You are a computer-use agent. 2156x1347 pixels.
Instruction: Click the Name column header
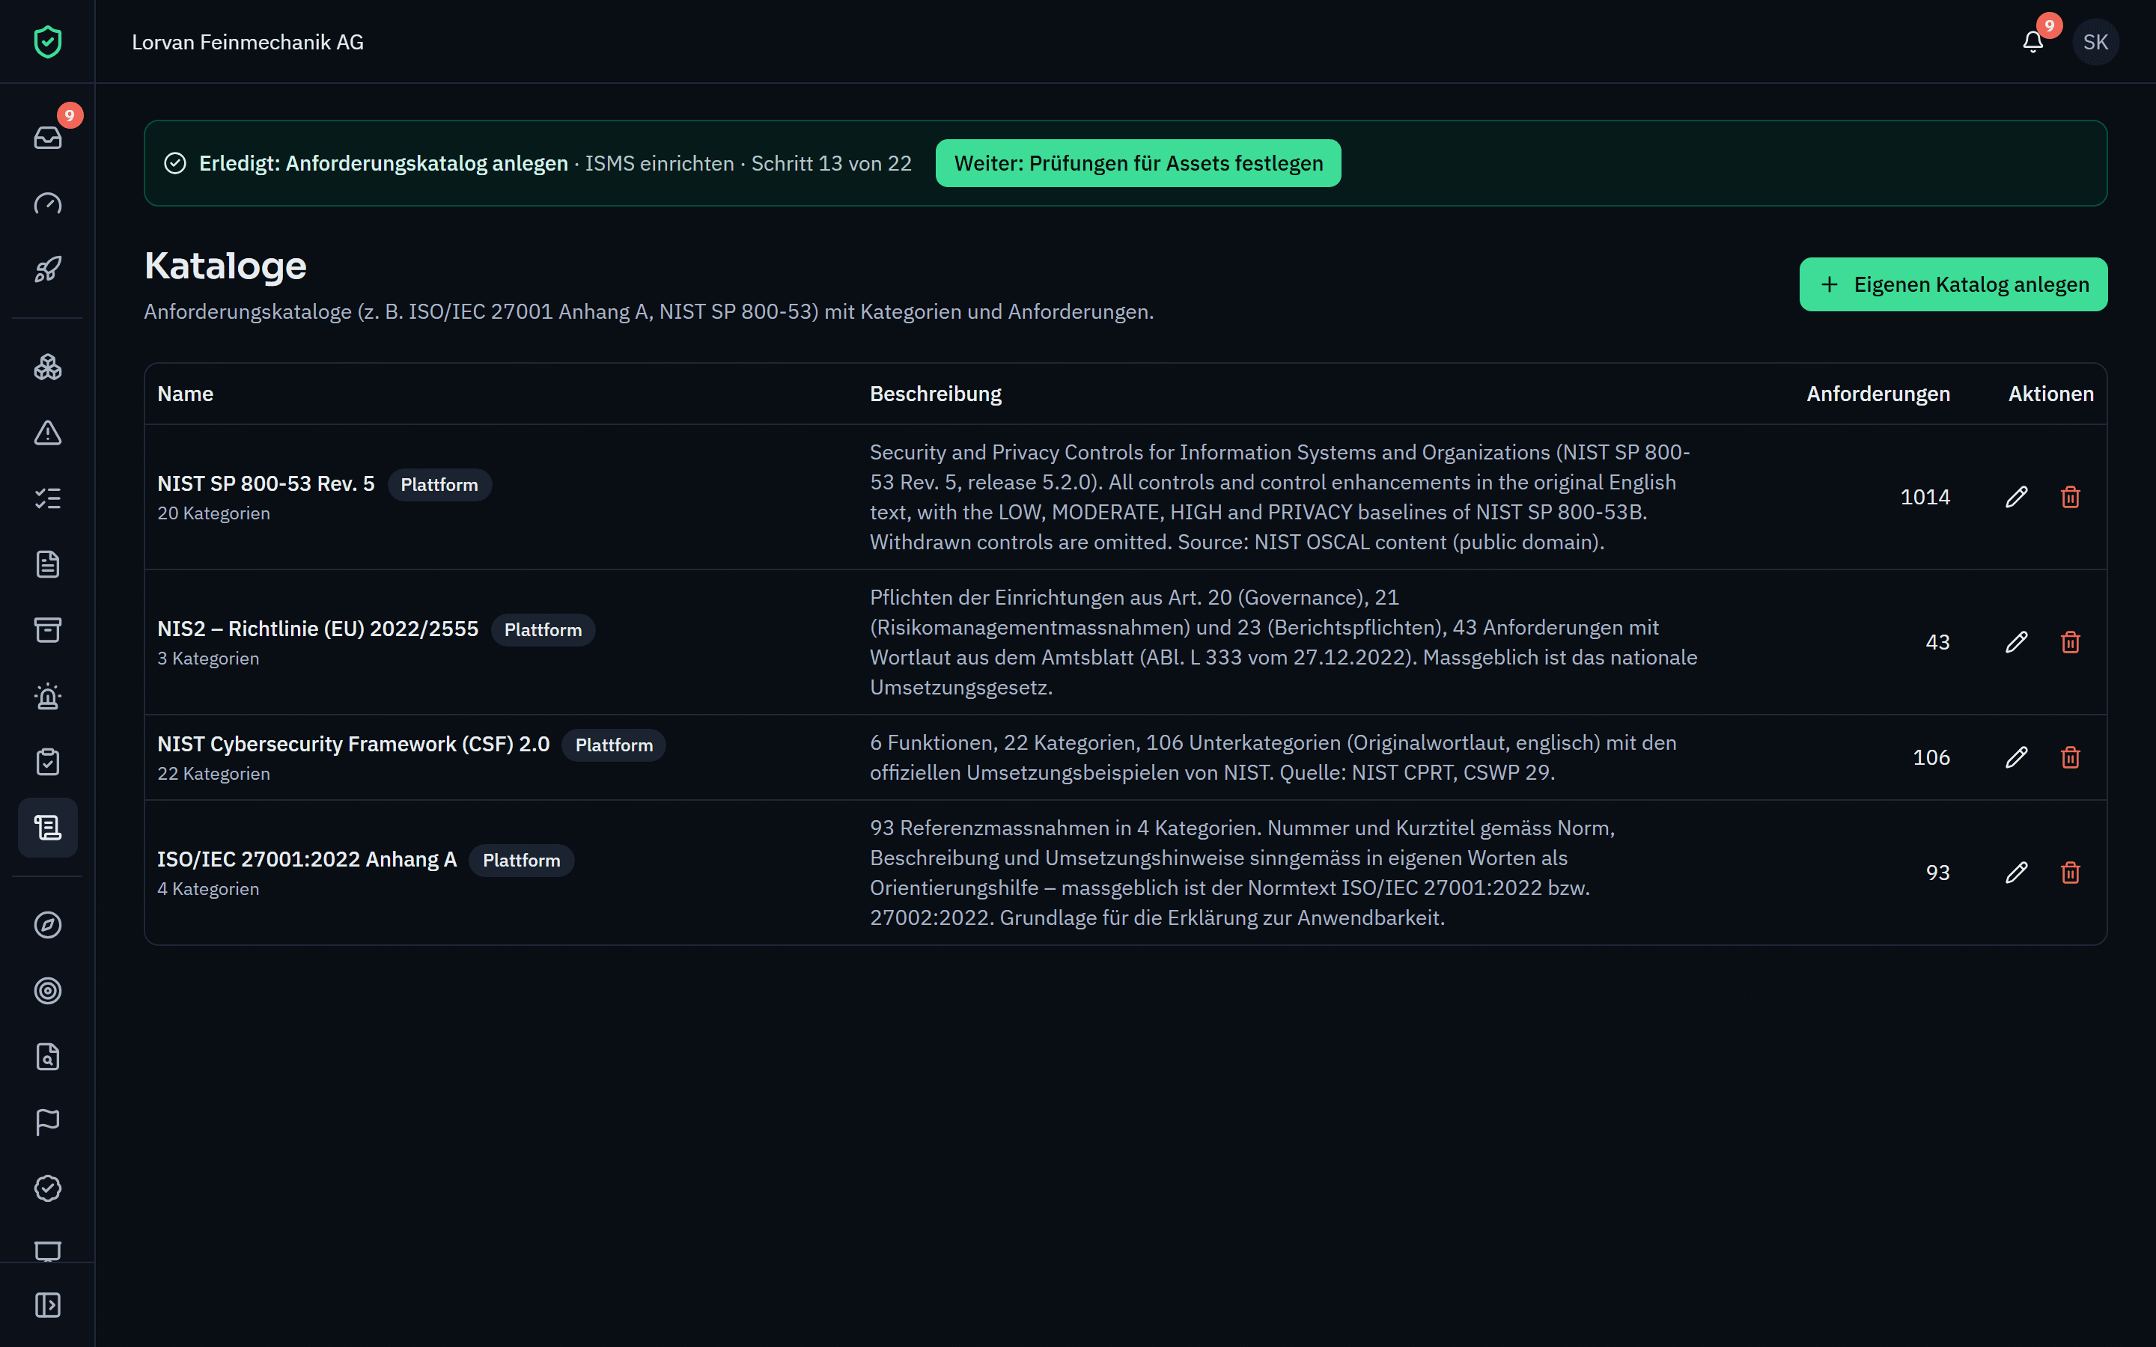point(186,394)
